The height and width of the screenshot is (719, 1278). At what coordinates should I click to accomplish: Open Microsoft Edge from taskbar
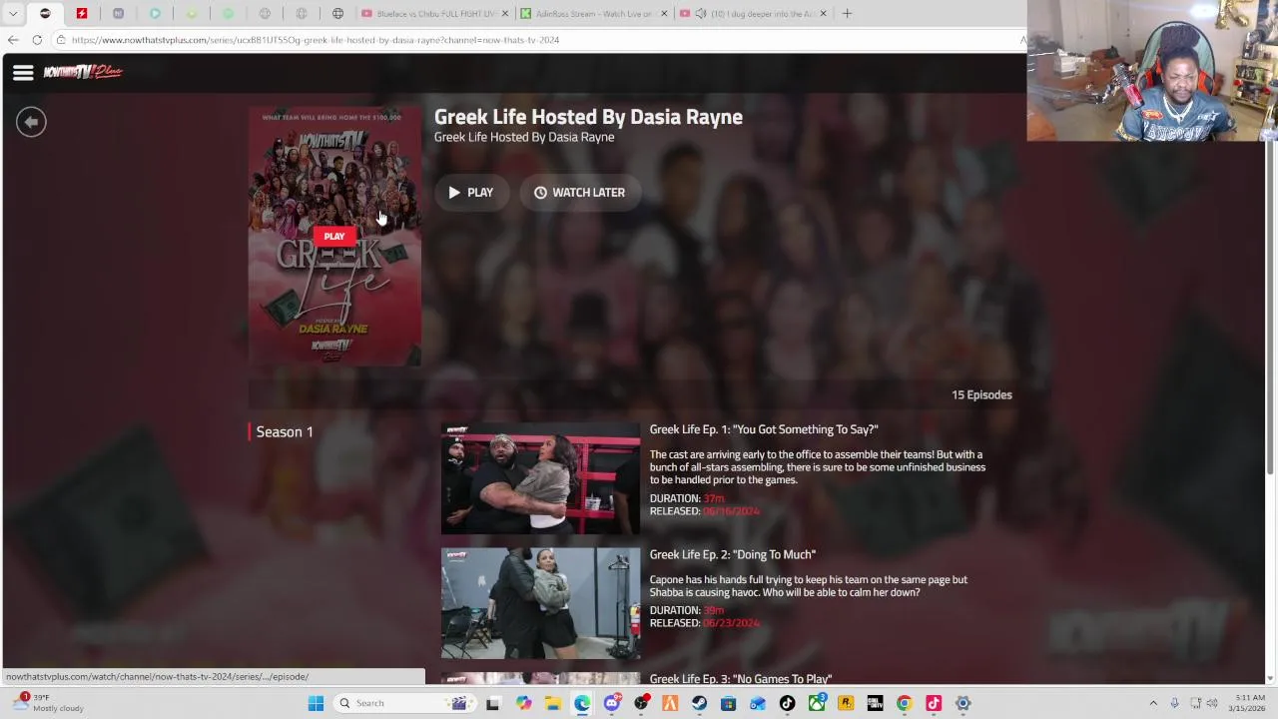[x=582, y=703]
